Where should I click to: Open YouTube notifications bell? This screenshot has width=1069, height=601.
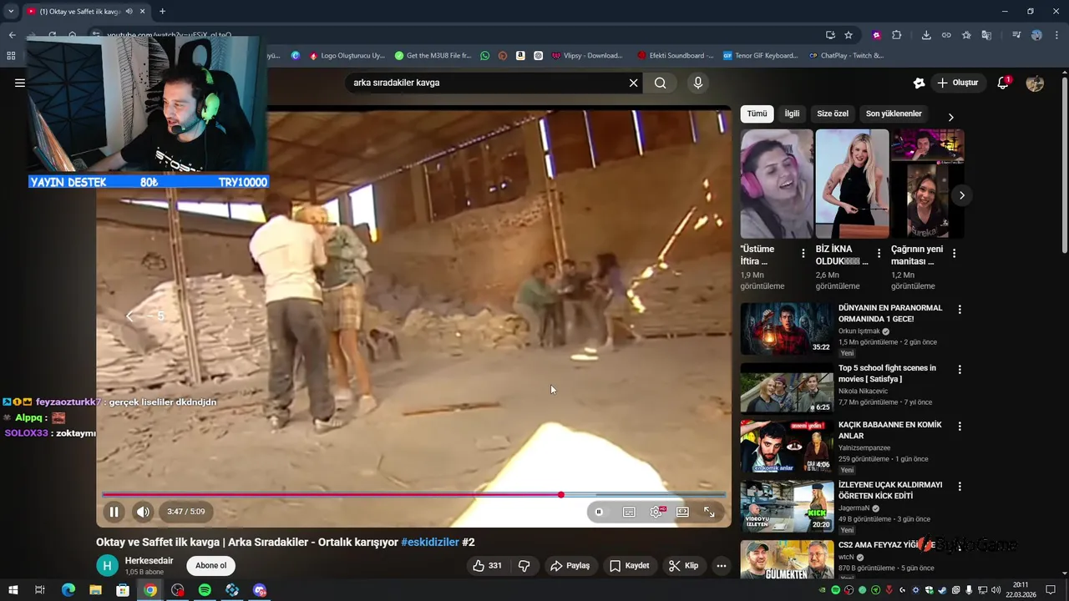click(1004, 83)
